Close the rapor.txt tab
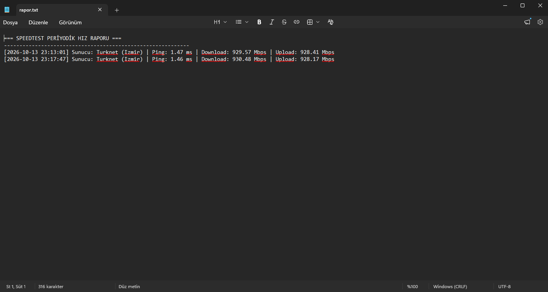This screenshot has height=292, width=548. pyautogui.click(x=100, y=10)
